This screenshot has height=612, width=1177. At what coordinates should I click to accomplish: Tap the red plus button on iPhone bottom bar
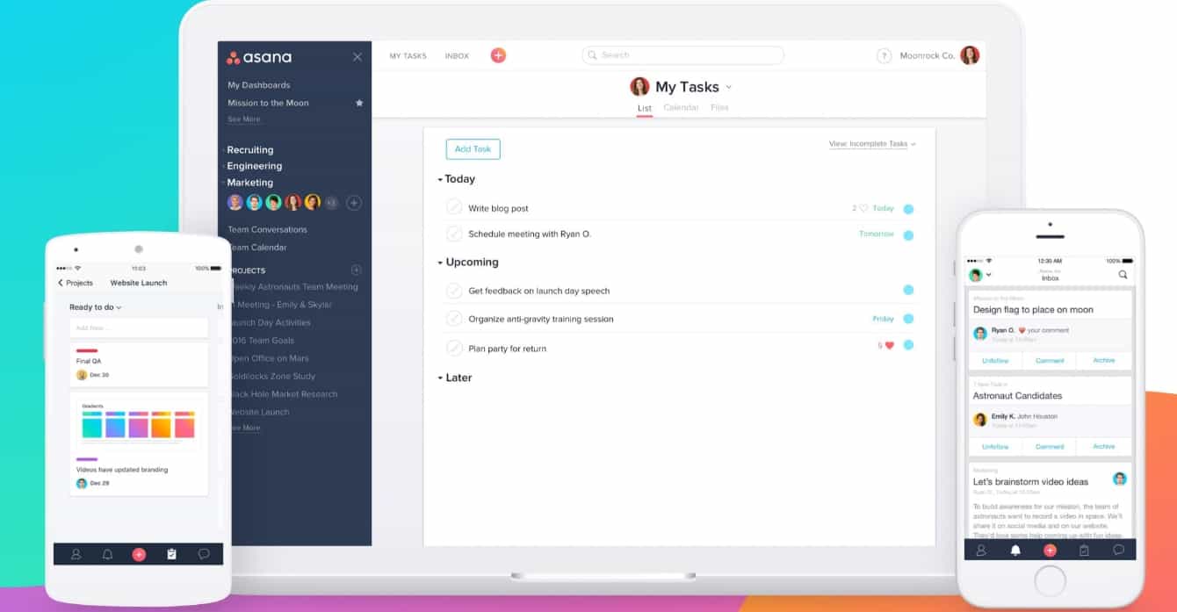[1050, 550]
